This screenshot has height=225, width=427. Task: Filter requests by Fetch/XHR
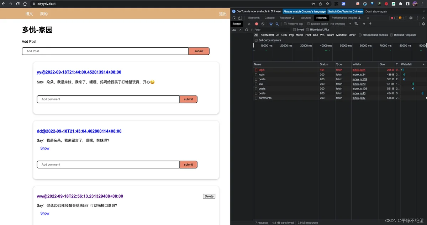click(x=267, y=35)
